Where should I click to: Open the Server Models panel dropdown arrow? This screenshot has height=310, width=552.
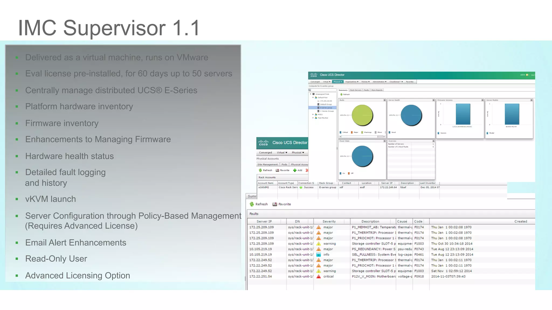532,100
